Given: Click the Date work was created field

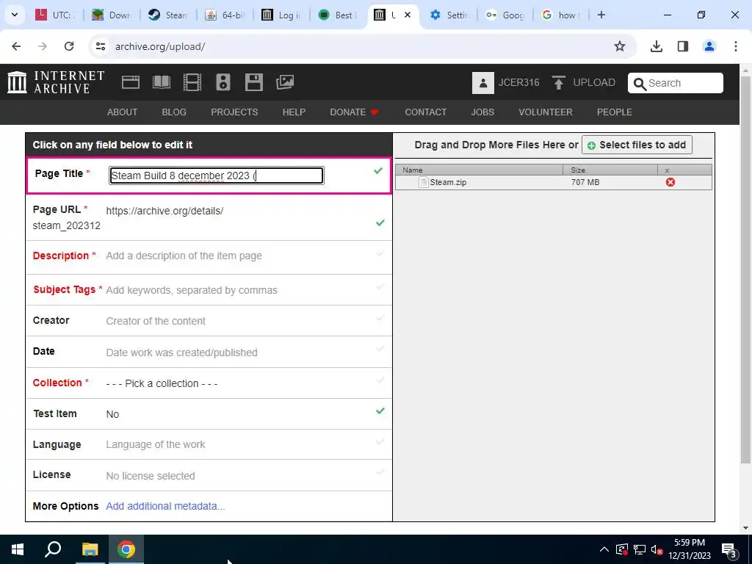Looking at the screenshot, I should click(x=209, y=352).
